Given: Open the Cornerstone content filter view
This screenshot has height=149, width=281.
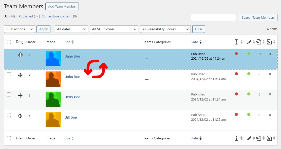Looking at the screenshot, I should 57,16.
